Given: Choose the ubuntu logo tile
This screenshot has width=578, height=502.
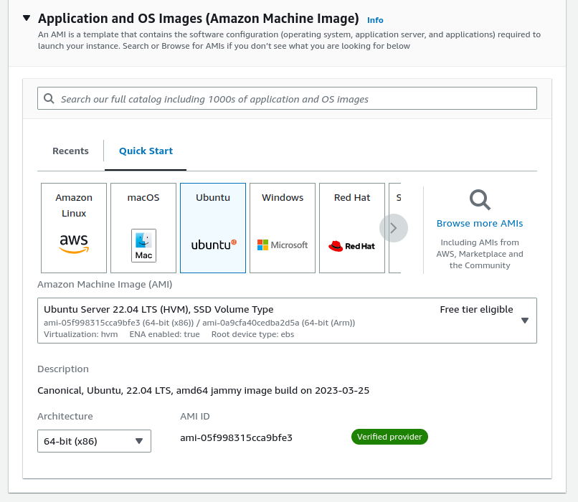Looking at the screenshot, I should 213,228.
